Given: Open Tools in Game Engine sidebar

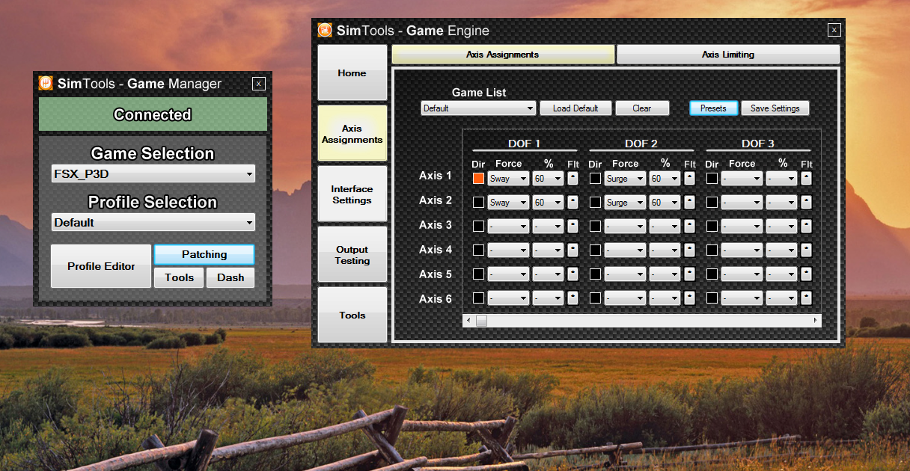Looking at the screenshot, I should [x=352, y=315].
